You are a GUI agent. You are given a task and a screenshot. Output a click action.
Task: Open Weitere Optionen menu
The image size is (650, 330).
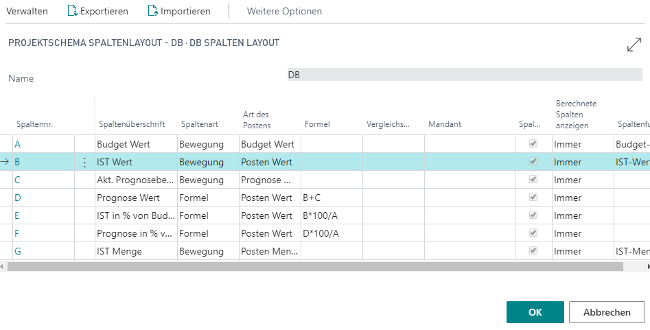[284, 11]
